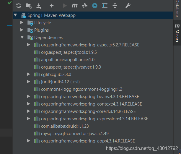Open the Database tool window tab
This screenshot has height=154, width=181.
coord(177,9)
